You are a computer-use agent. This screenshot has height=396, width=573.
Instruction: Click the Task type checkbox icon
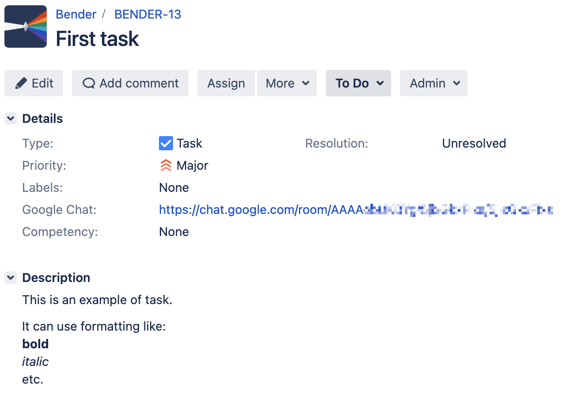coord(166,143)
